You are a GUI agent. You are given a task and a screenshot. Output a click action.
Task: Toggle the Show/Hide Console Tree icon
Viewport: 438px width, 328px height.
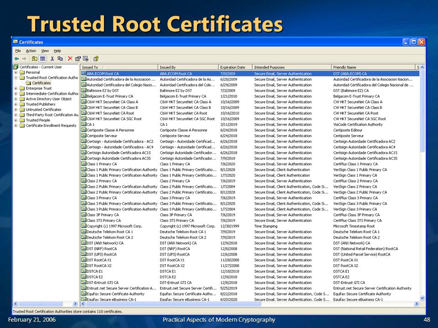click(42, 59)
